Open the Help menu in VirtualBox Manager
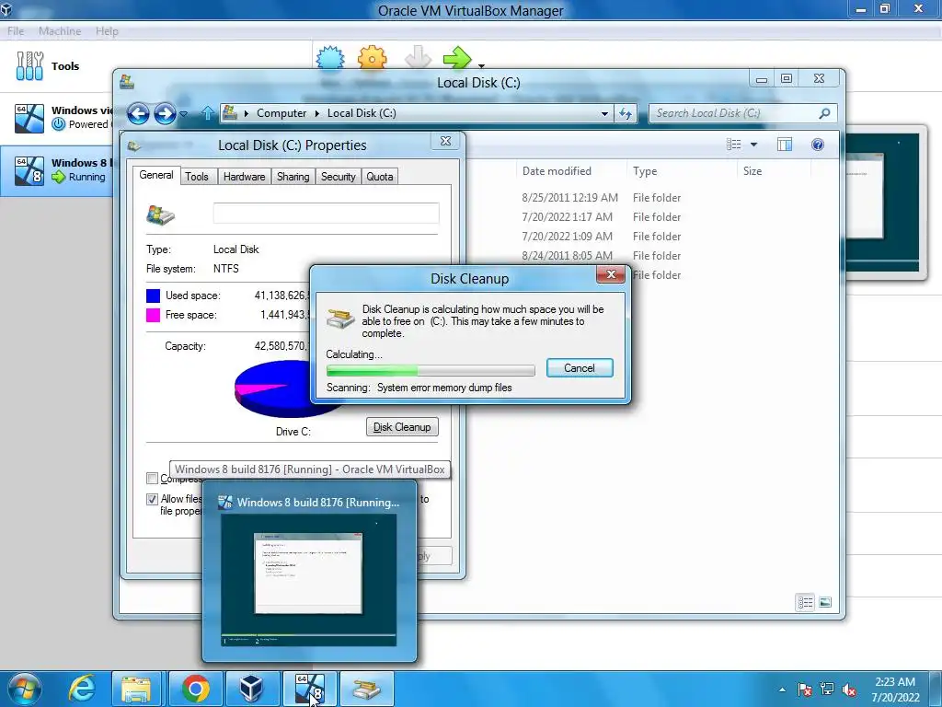Viewport: 942px width, 707px height. (x=107, y=30)
